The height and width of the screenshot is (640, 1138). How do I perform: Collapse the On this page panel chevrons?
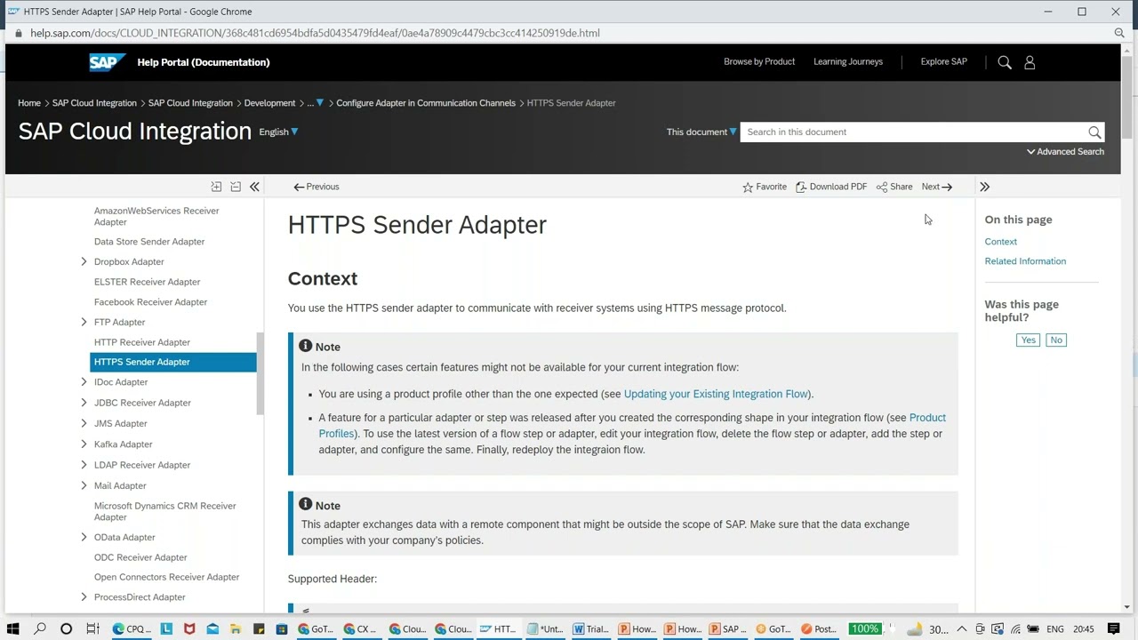984,187
